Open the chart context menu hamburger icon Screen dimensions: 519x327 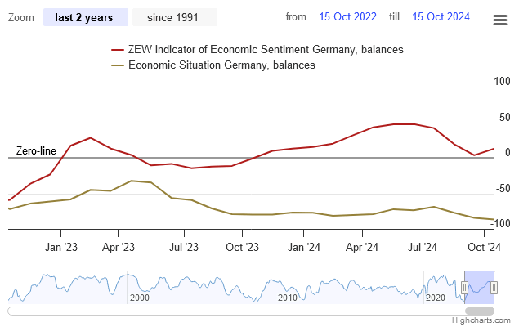click(x=499, y=20)
